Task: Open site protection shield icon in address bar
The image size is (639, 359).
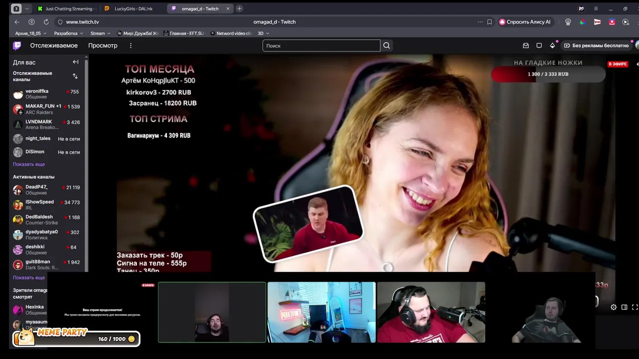Action: (x=60, y=22)
